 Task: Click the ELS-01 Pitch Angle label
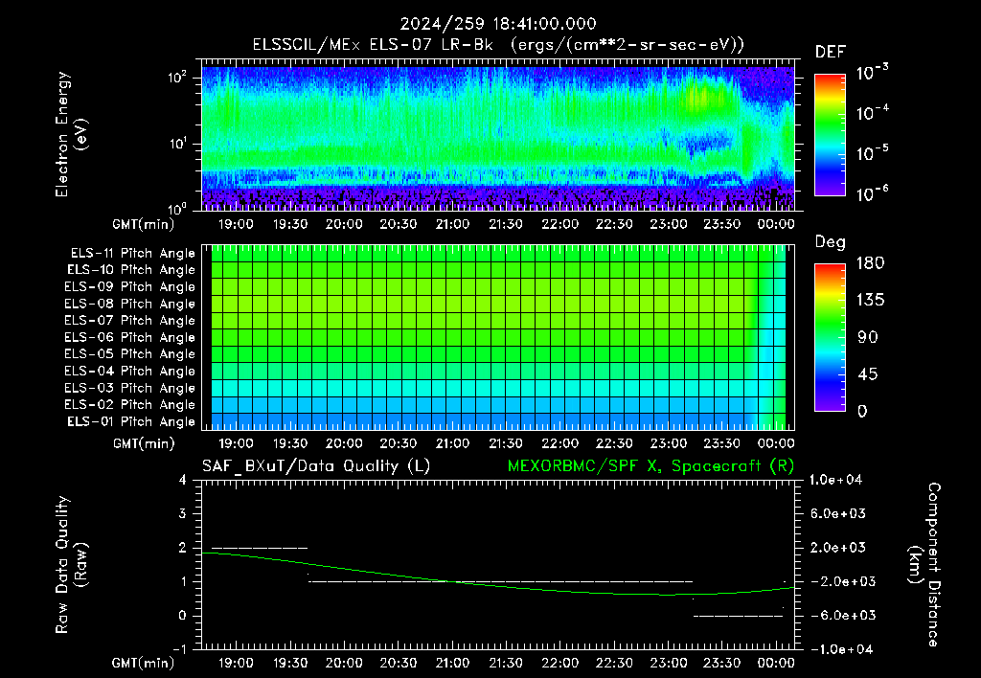click(x=131, y=421)
